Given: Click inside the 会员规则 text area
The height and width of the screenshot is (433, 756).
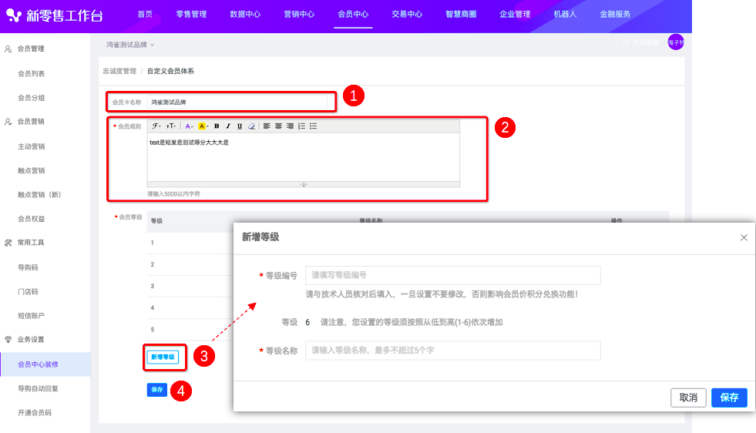Looking at the screenshot, I should pos(304,157).
